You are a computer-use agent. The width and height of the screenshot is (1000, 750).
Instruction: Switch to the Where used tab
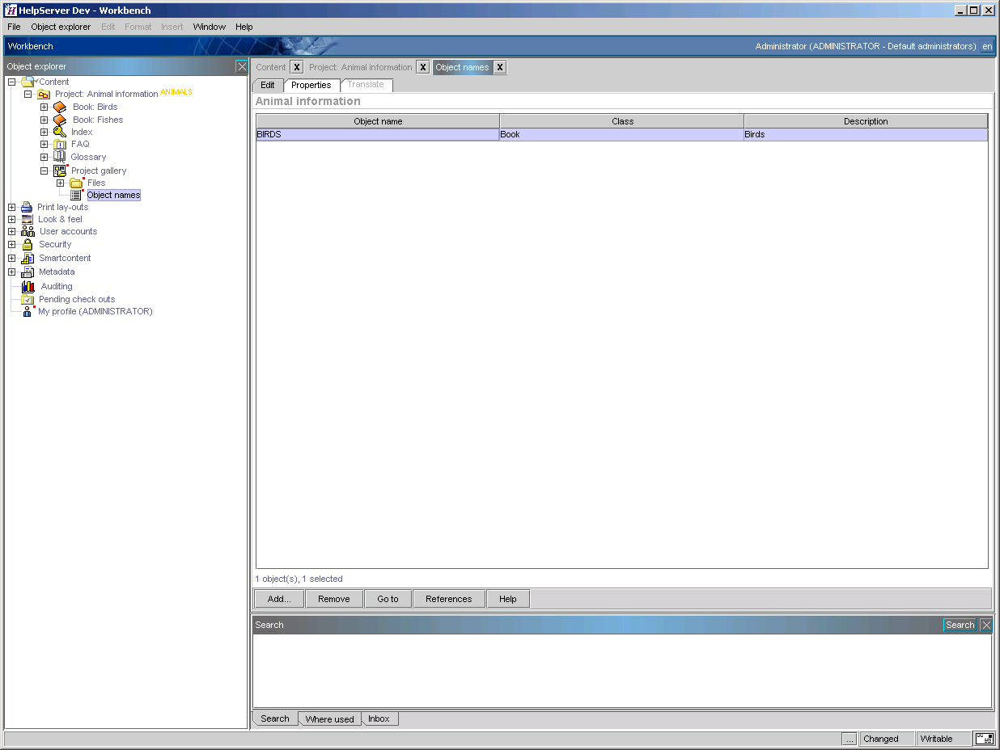pyautogui.click(x=329, y=719)
